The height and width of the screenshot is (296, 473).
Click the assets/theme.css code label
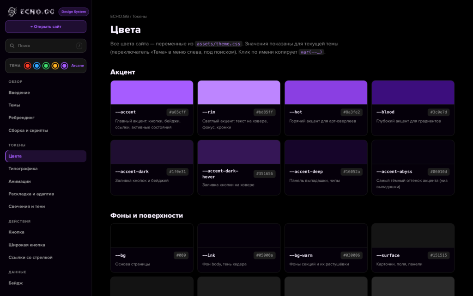pos(218,44)
